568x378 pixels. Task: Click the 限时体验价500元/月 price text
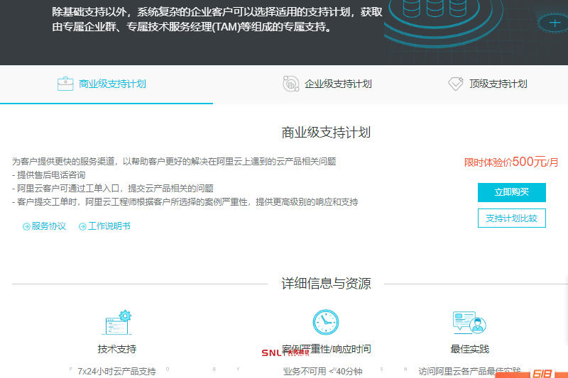click(511, 162)
